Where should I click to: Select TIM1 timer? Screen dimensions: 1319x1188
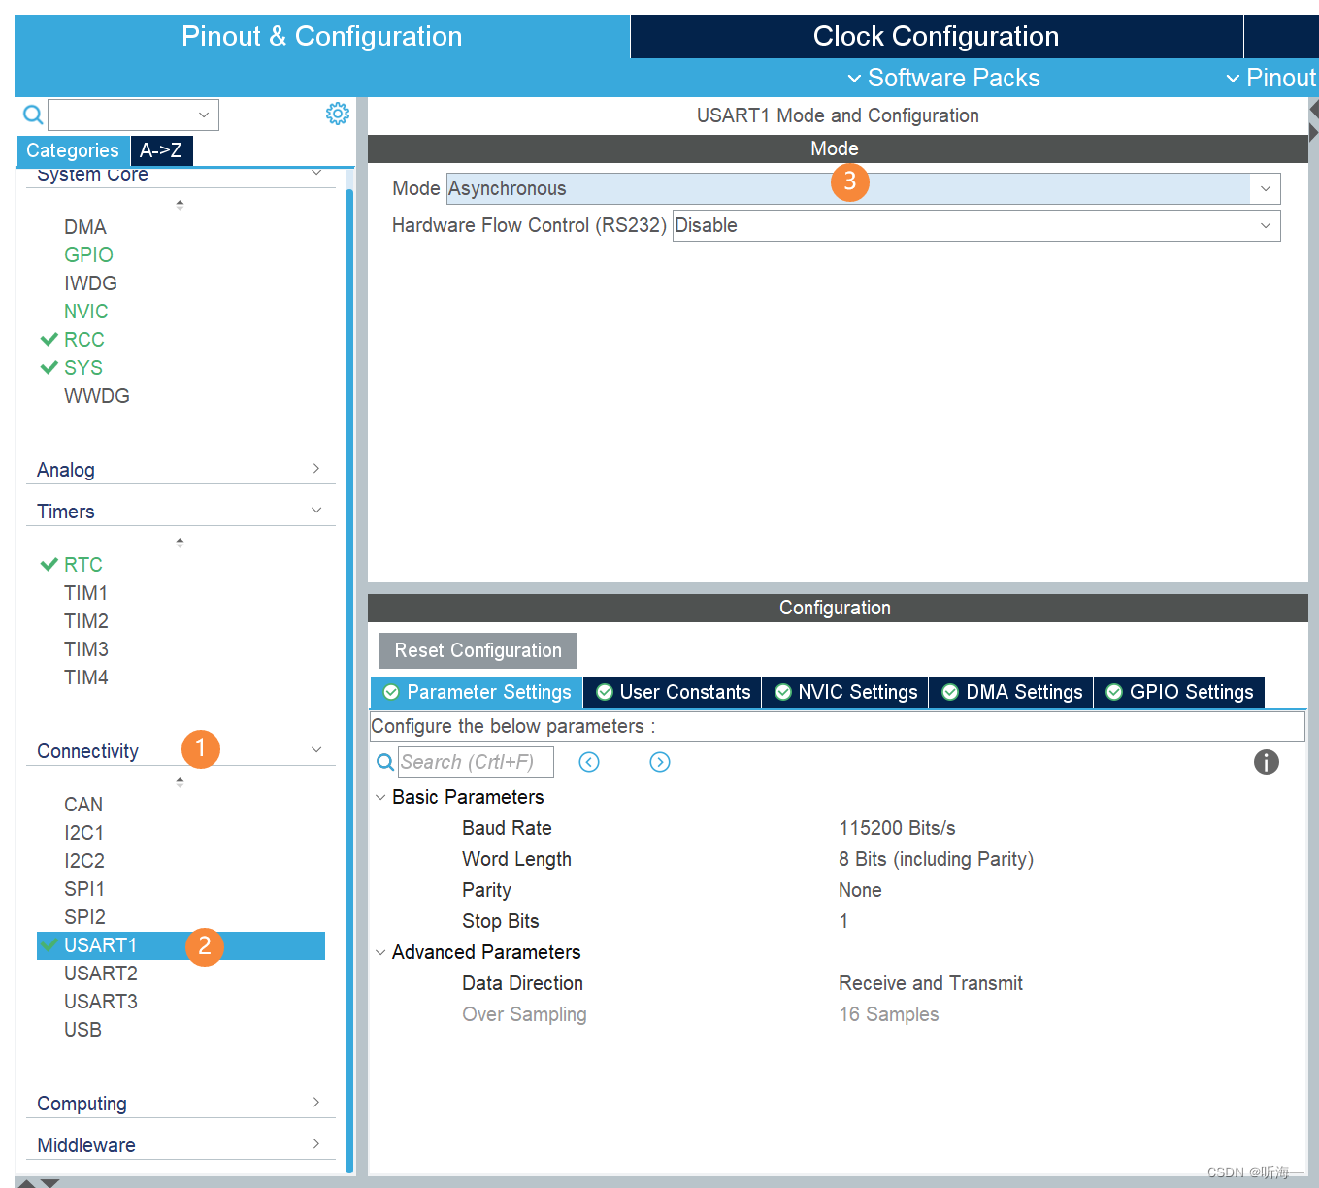point(85,593)
